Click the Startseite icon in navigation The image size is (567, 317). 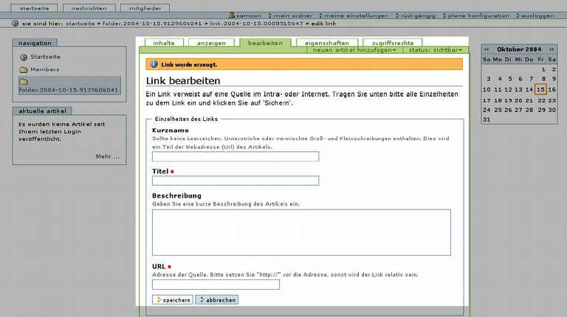tap(24, 57)
